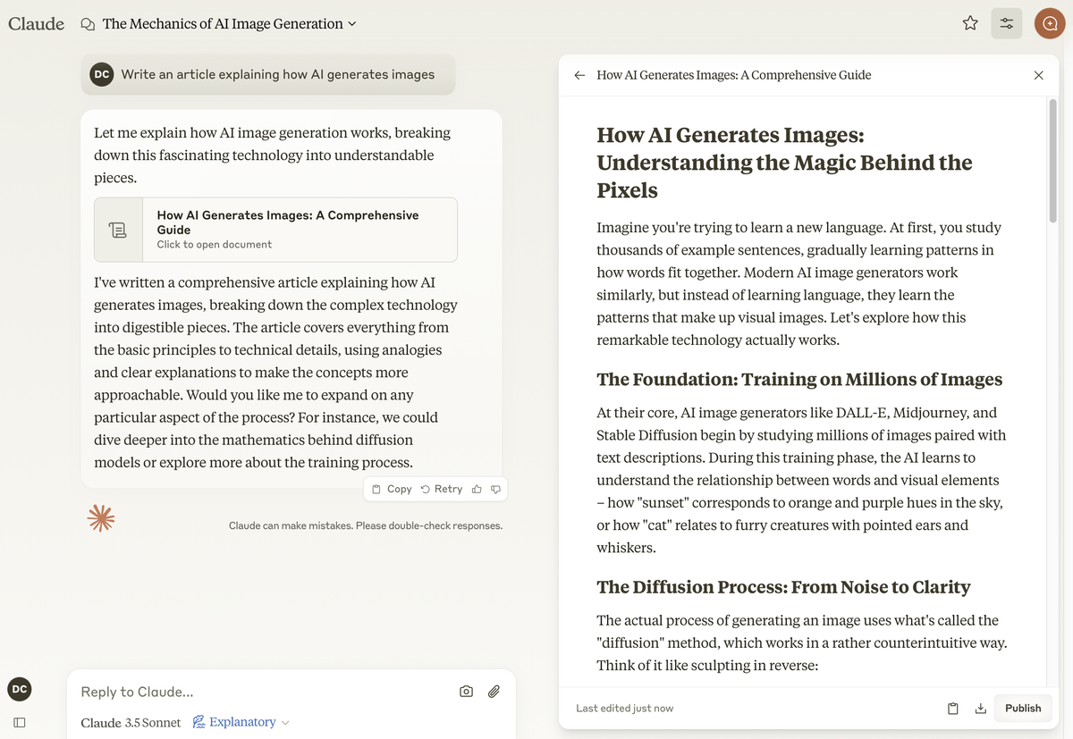Toggle the sidebar panel open

coord(20,722)
